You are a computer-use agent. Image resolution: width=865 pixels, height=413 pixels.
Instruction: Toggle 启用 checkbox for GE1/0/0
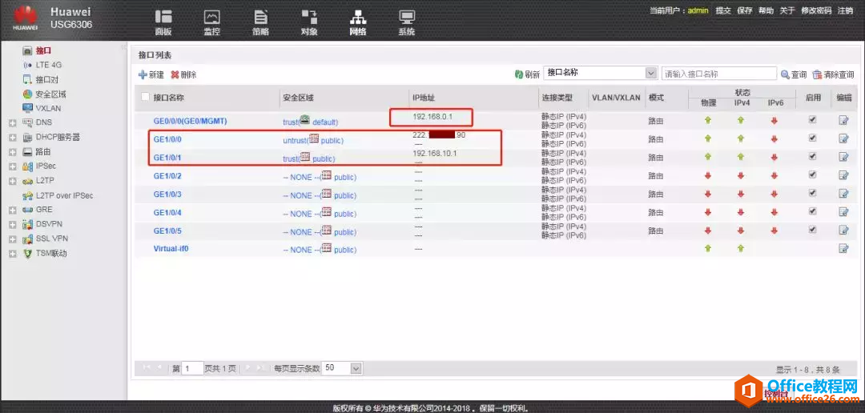point(813,138)
